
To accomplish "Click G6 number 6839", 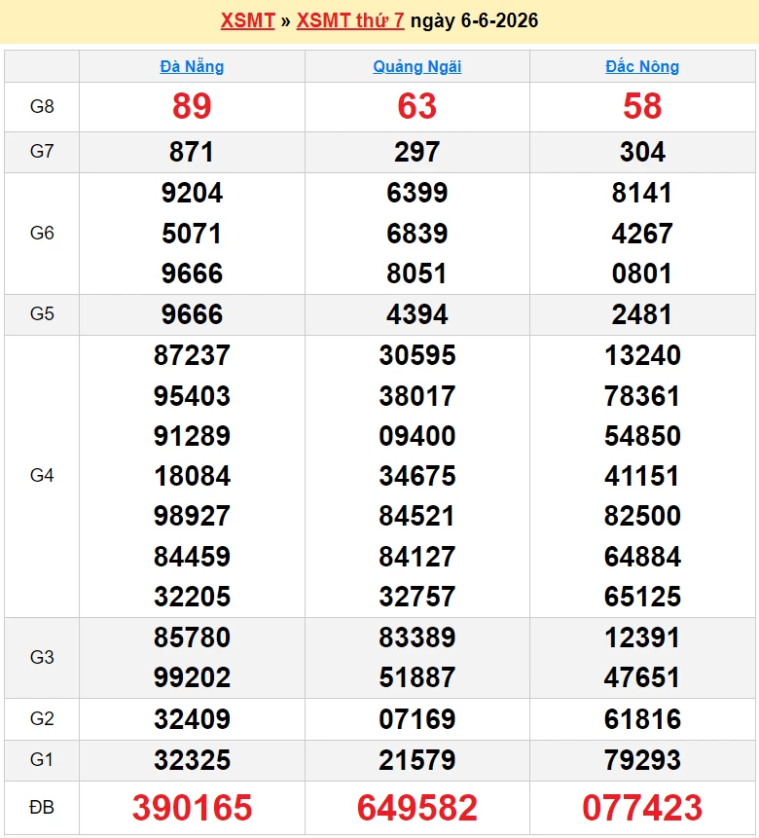I will [416, 234].
